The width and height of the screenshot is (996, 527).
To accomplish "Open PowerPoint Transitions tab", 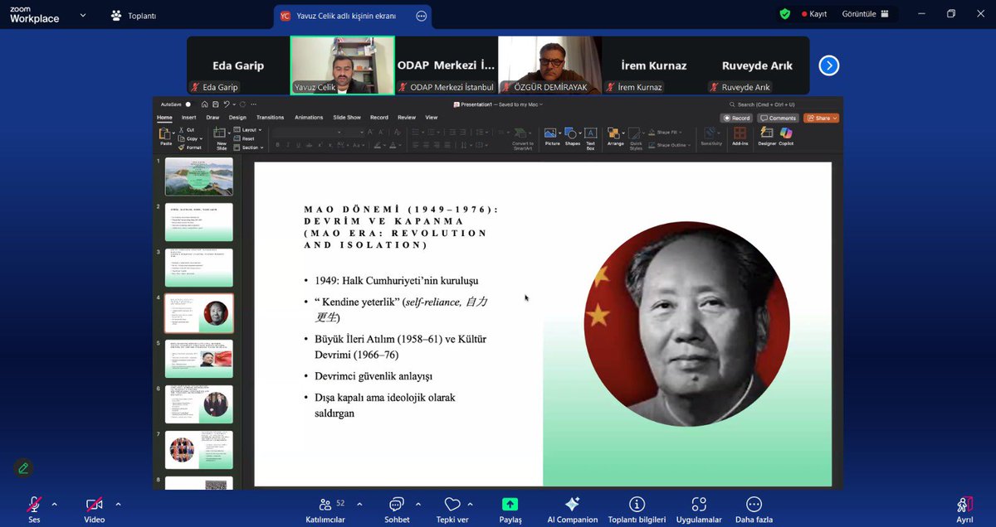I will (271, 118).
